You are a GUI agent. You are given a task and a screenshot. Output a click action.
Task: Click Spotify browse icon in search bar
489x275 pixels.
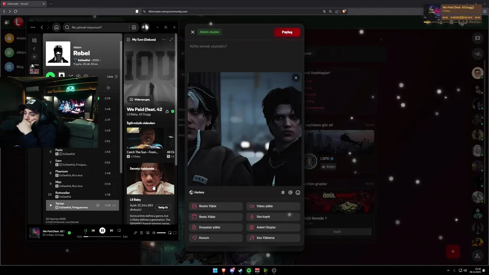click(x=134, y=27)
